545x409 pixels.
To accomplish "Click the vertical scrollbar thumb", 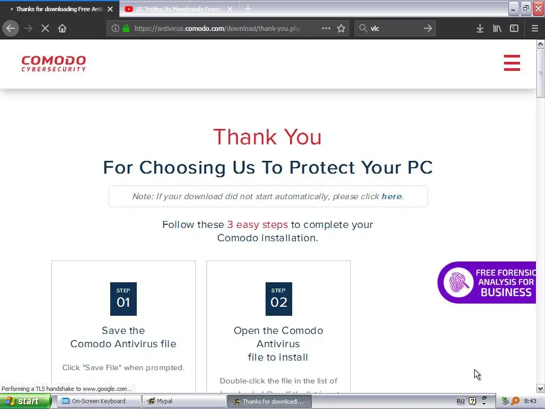I will point(541,73).
